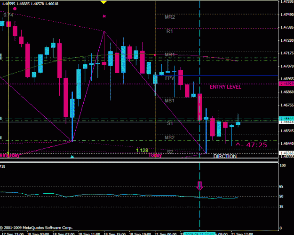Click price scale value 1.46440
This screenshot has width=294, height=235.
[x=287, y=144]
